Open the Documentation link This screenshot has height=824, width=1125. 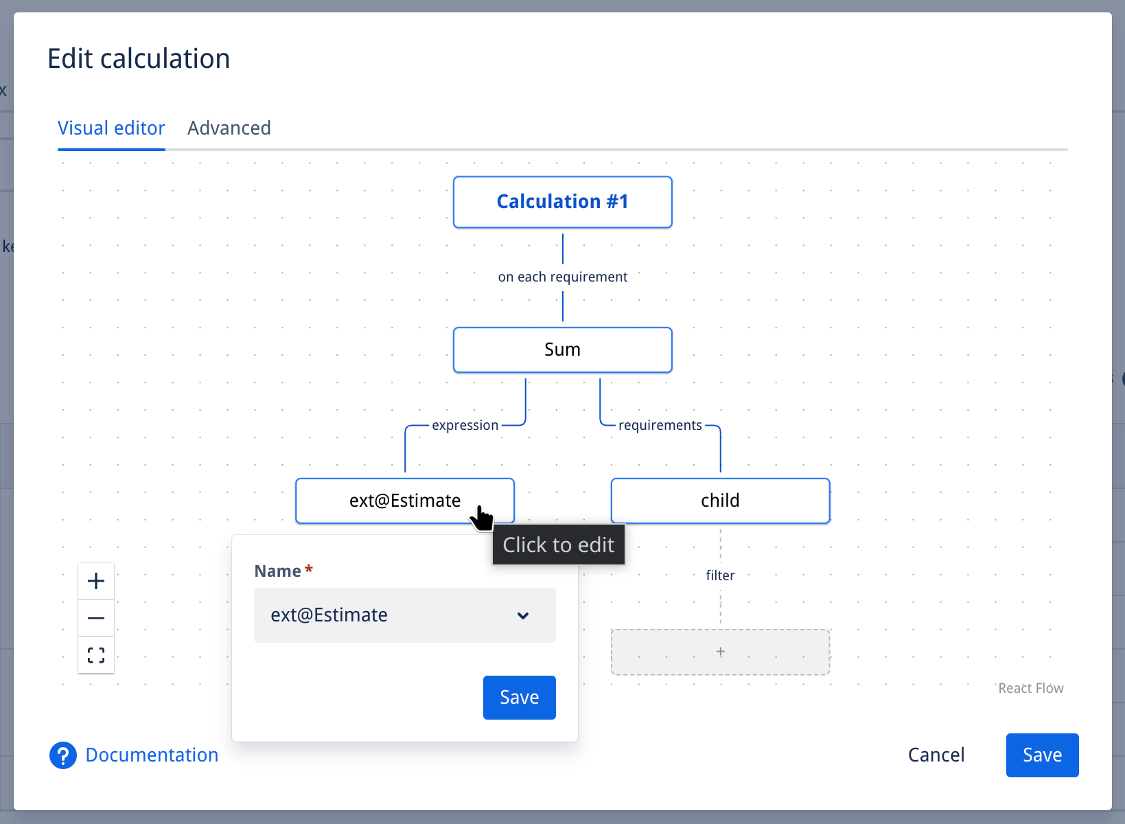pyautogui.click(x=152, y=755)
